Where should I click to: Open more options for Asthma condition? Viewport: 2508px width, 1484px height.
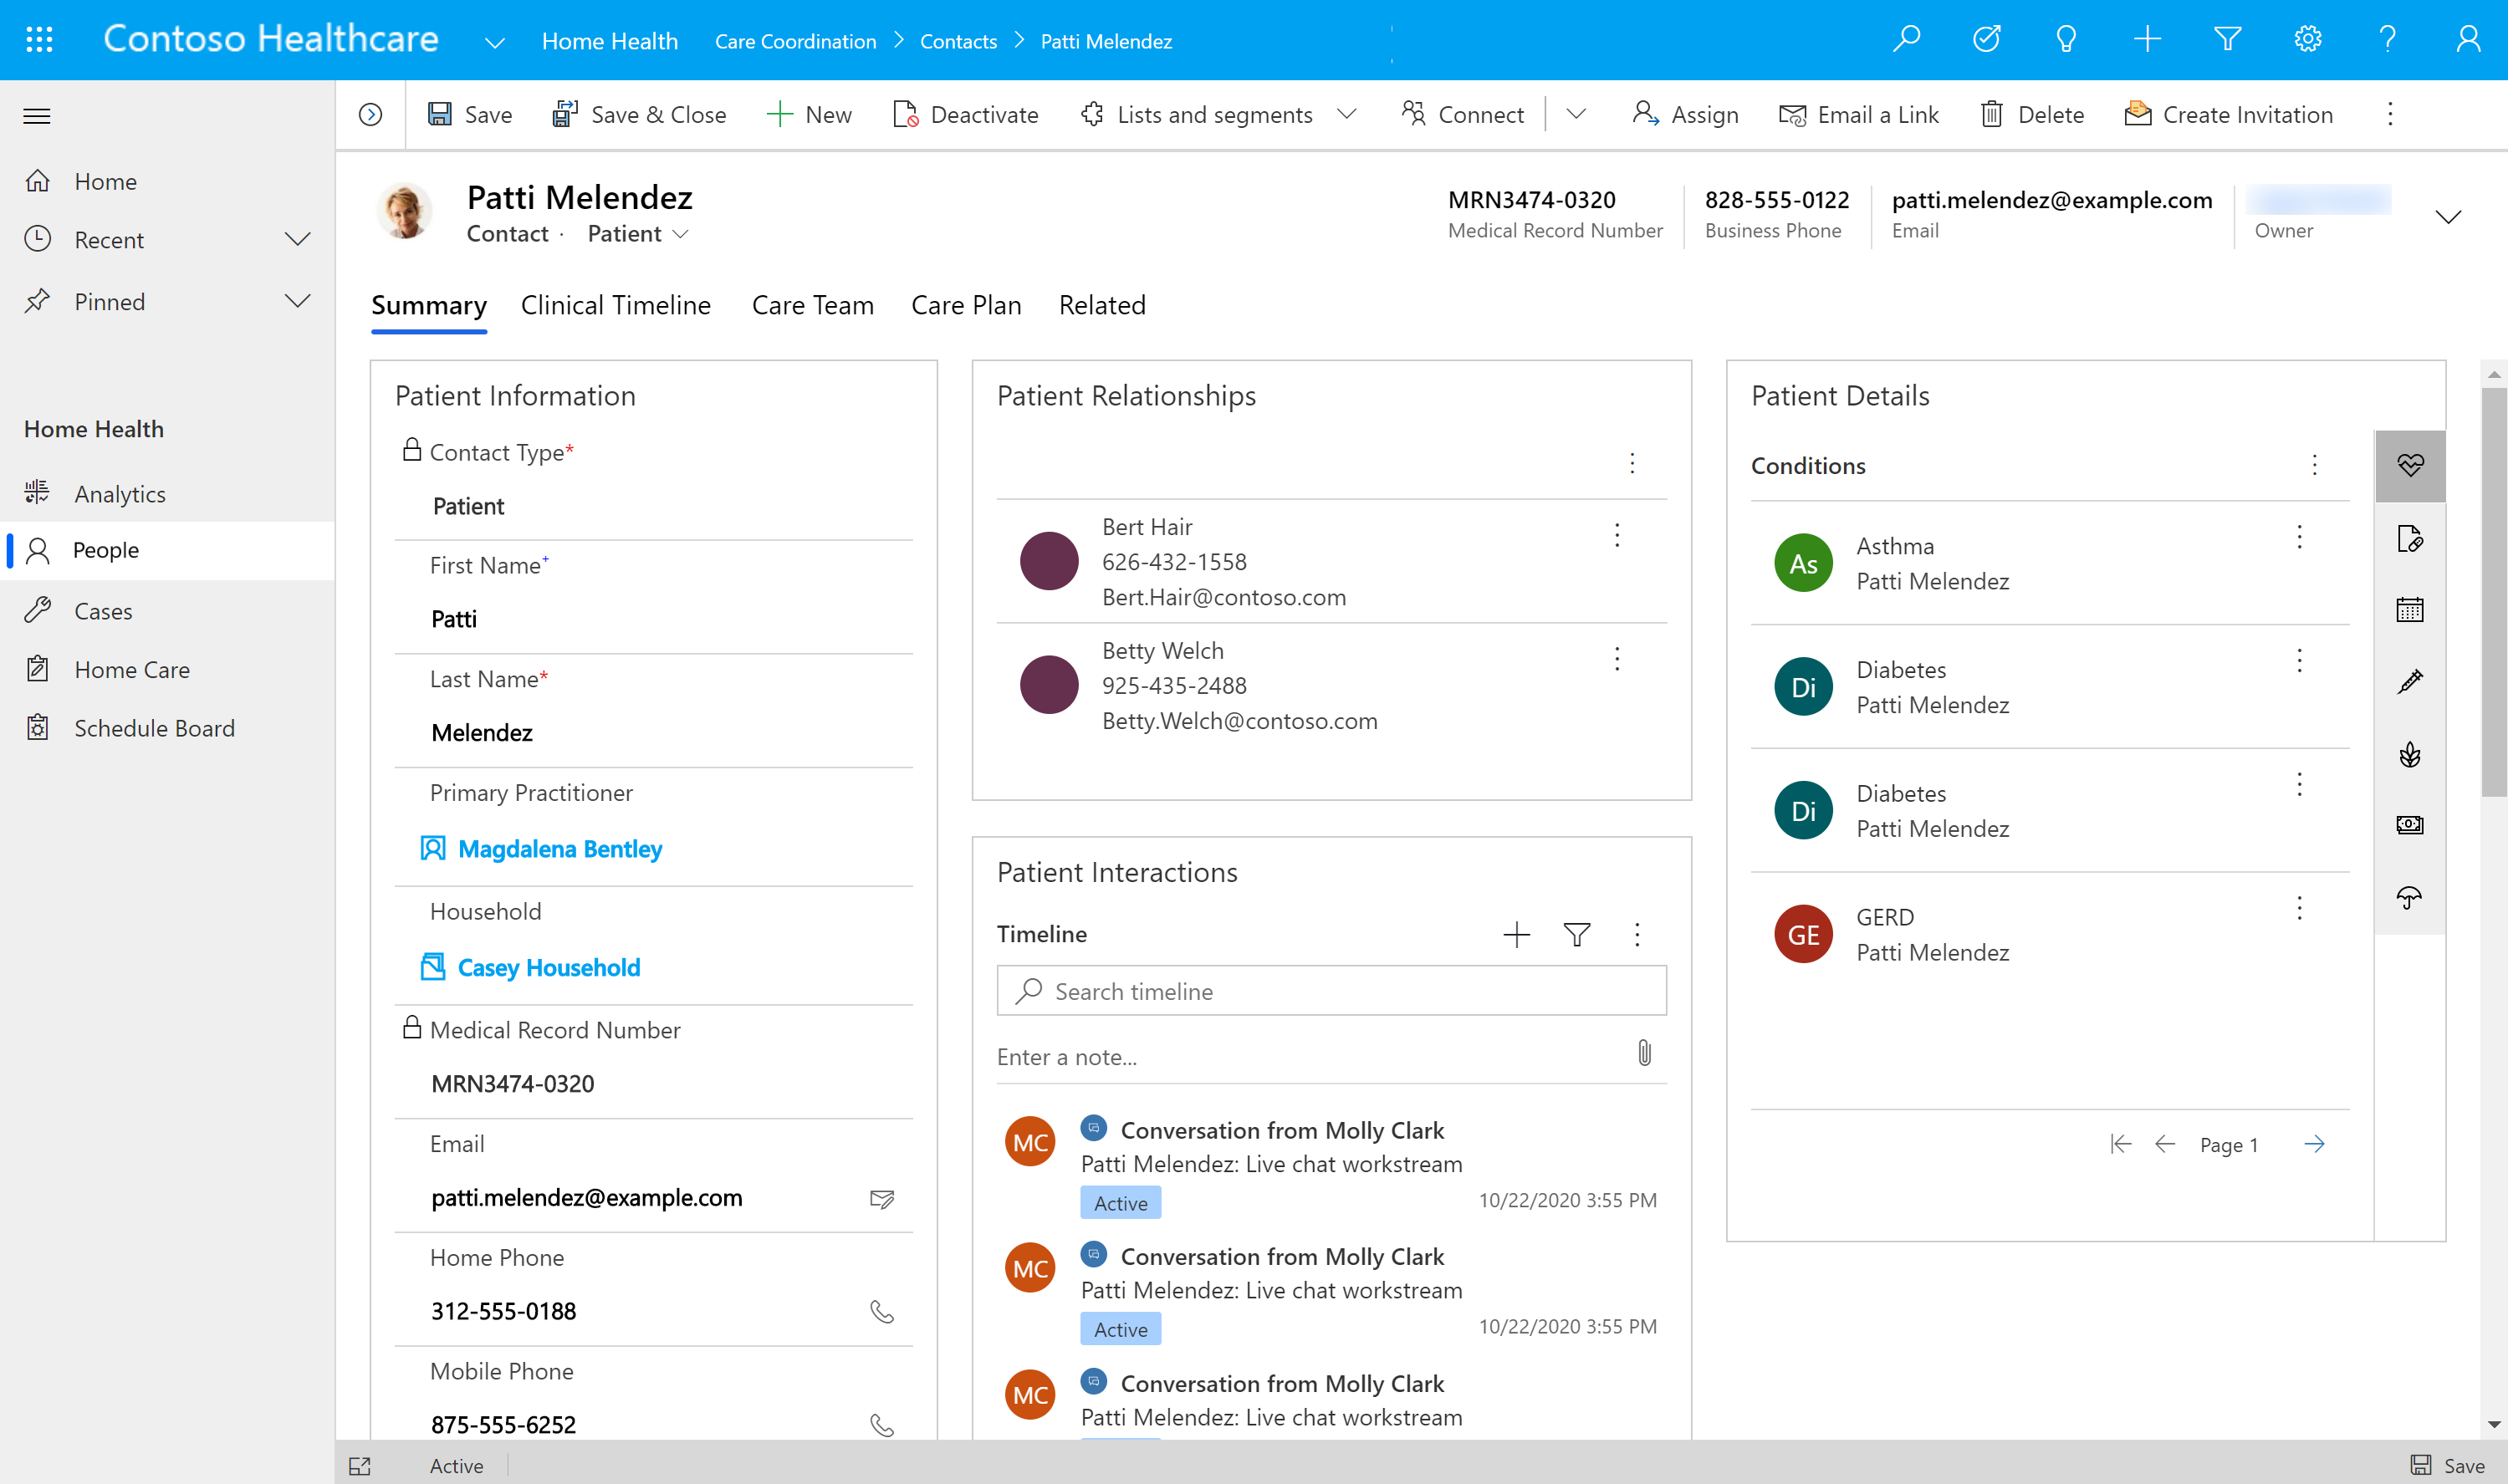click(2299, 537)
